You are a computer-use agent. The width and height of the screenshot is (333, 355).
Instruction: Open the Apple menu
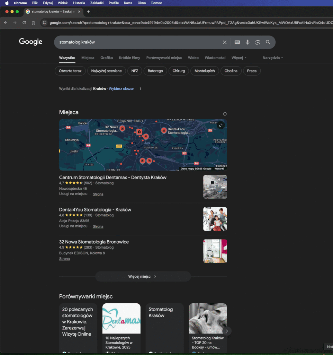point(7,3)
